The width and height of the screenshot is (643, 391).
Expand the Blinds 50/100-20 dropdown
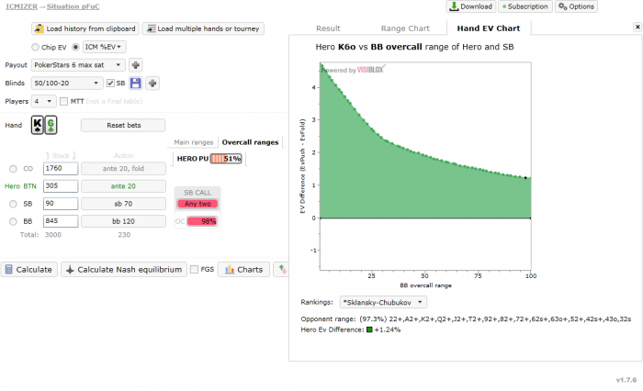tap(66, 84)
